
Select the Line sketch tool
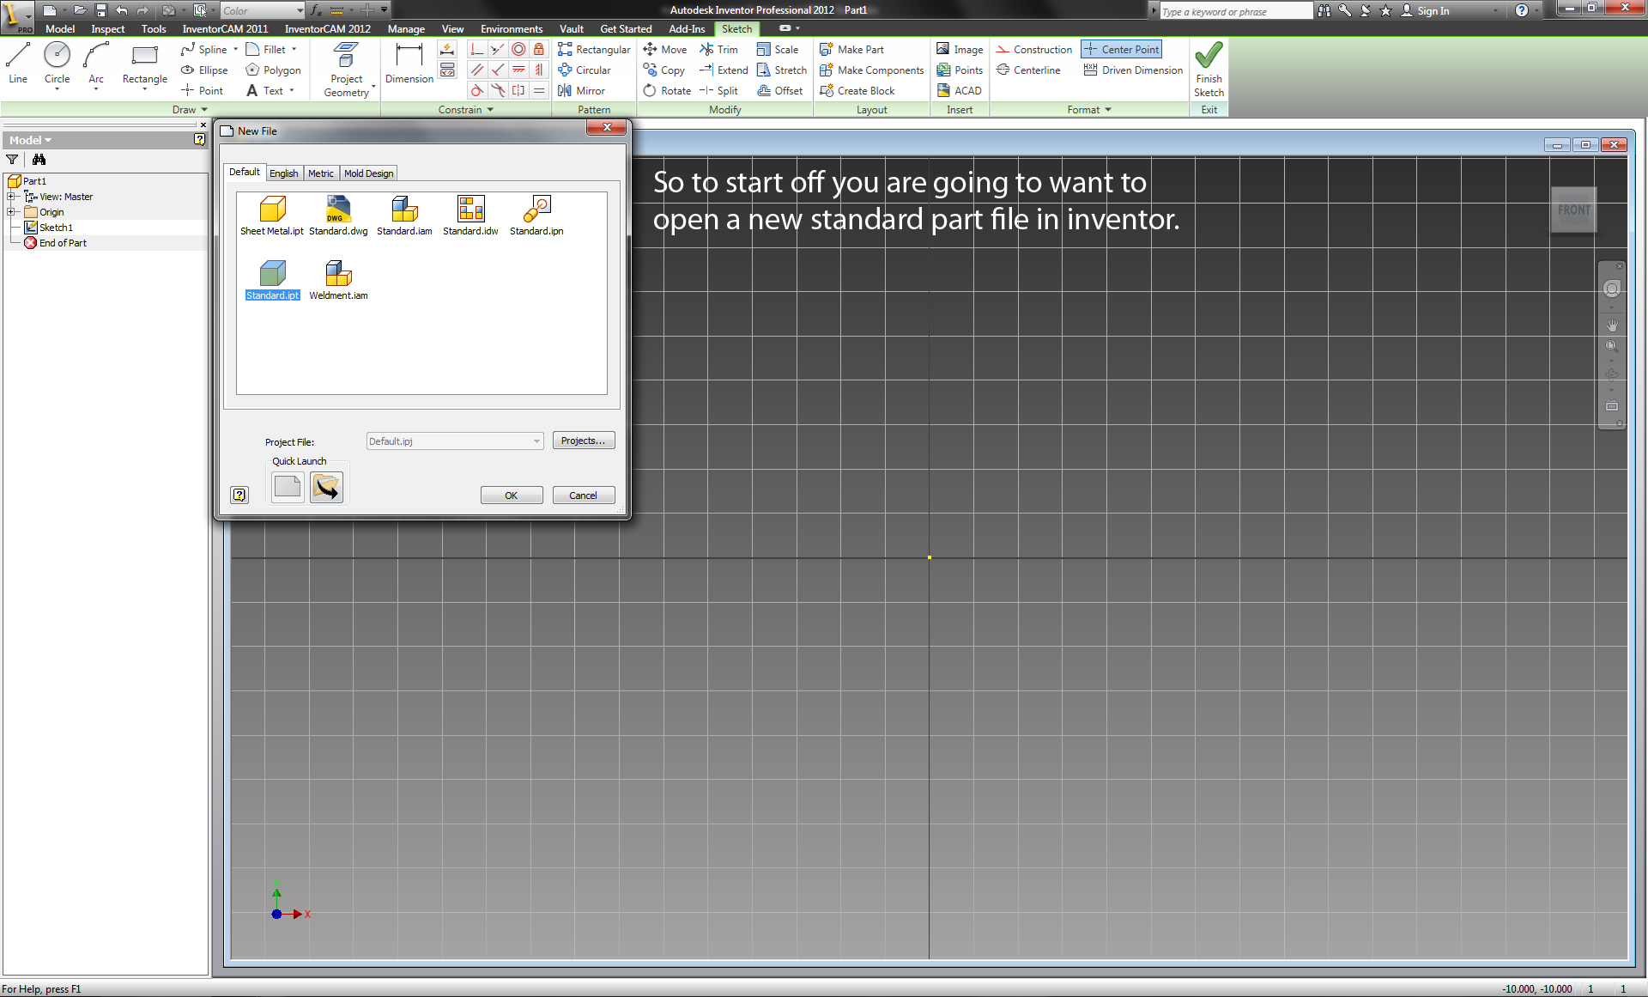[x=18, y=64]
